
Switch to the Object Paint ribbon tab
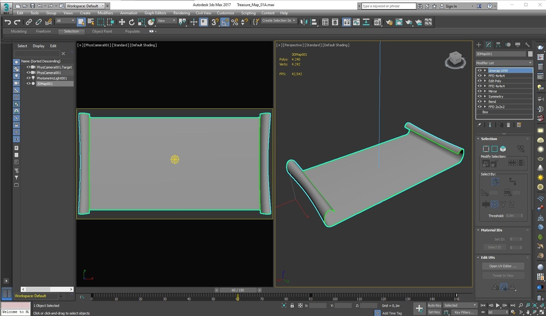(x=102, y=31)
